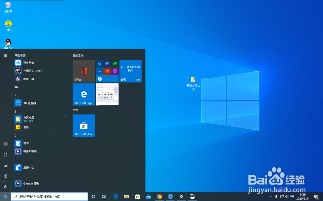Viewport: 323px width, 201px height.
Task: Launch Chrome from the taskbar
Action: tap(159, 196)
